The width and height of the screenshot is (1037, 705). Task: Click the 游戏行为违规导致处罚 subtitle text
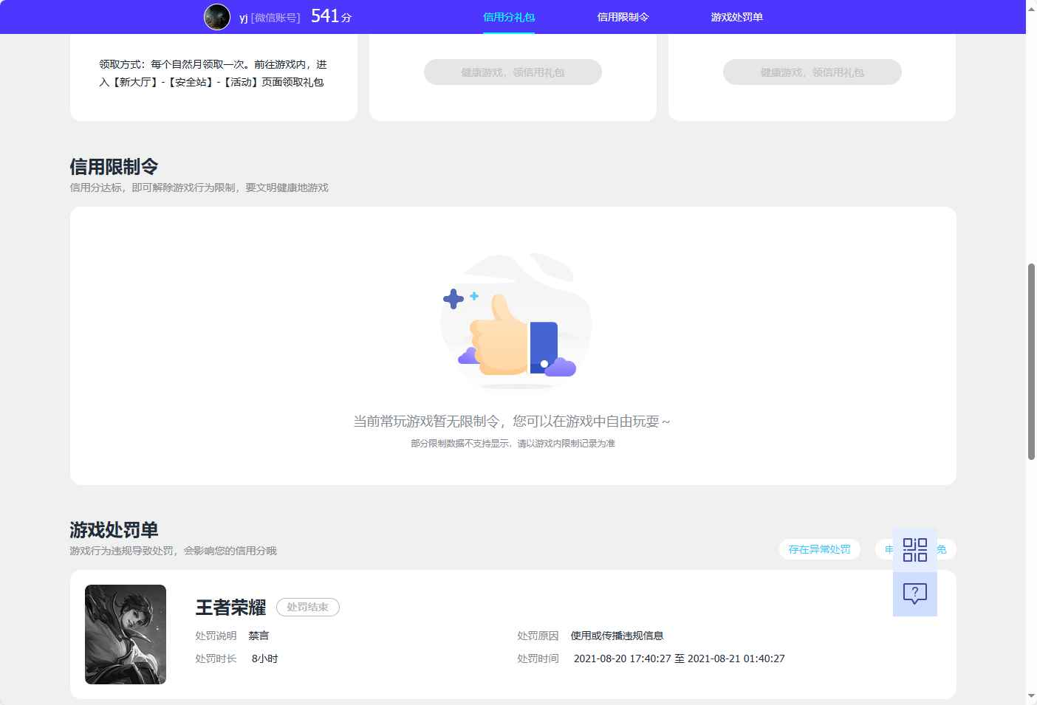click(173, 551)
